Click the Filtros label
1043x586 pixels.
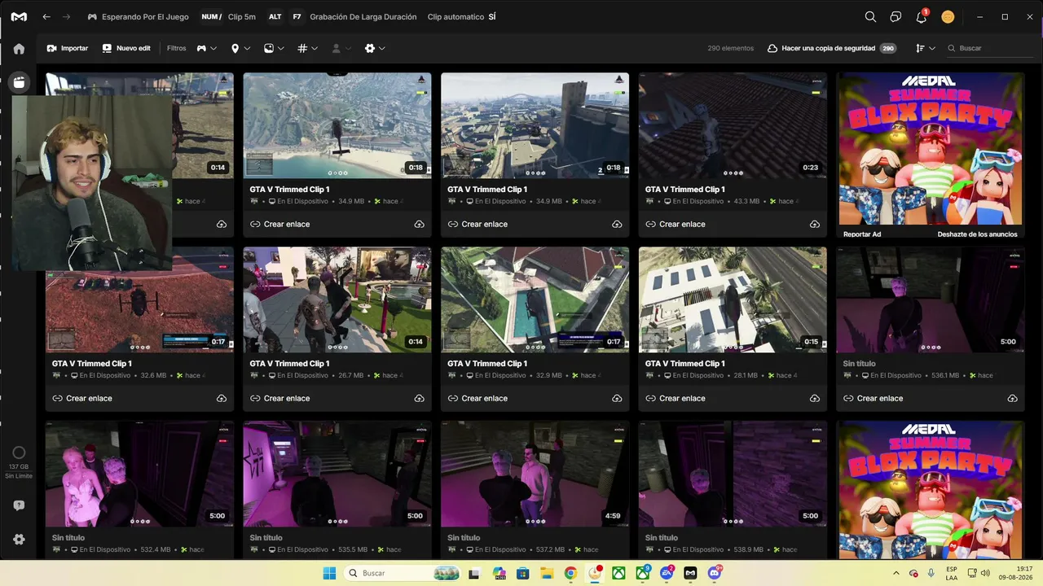point(177,49)
